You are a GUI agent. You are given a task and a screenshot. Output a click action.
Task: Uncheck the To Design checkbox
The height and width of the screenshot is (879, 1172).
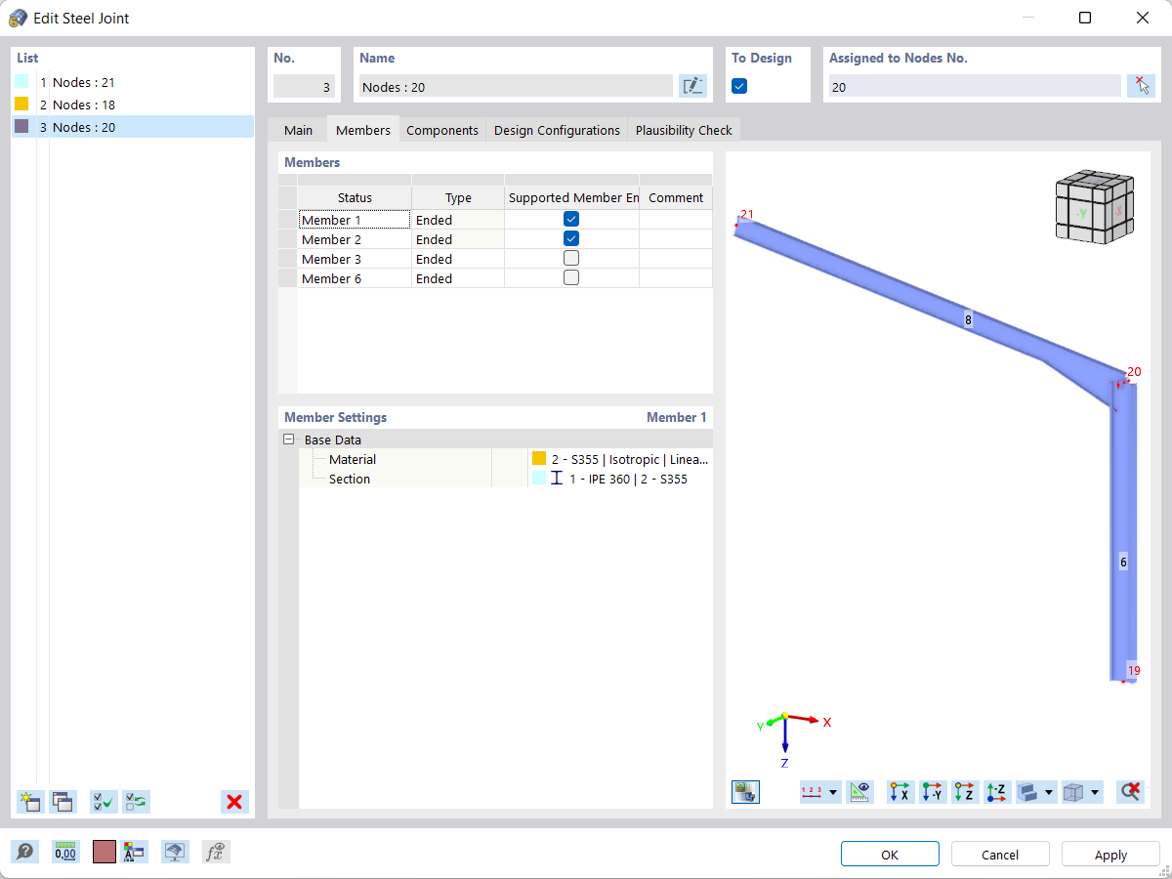pos(739,86)
